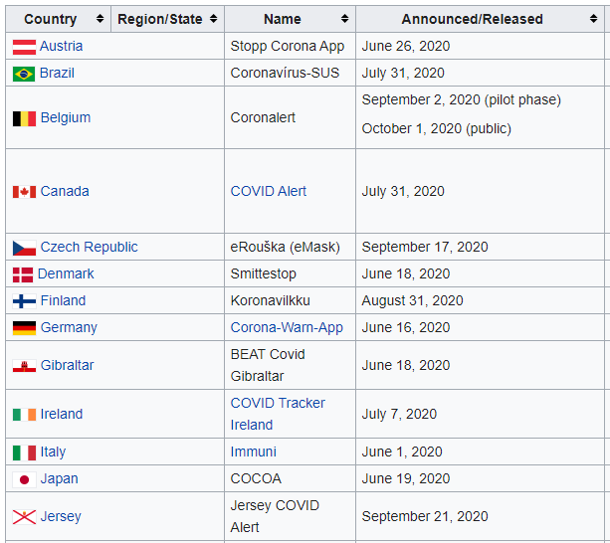This screenshot has width=610, height=543.
Task: Open the Czech Republic link
Action: click(90, 247)
